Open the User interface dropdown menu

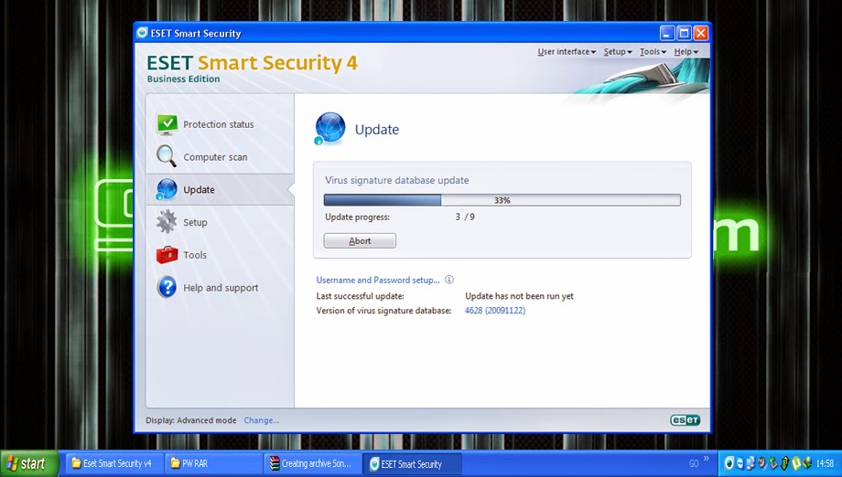tap(567, 51)
